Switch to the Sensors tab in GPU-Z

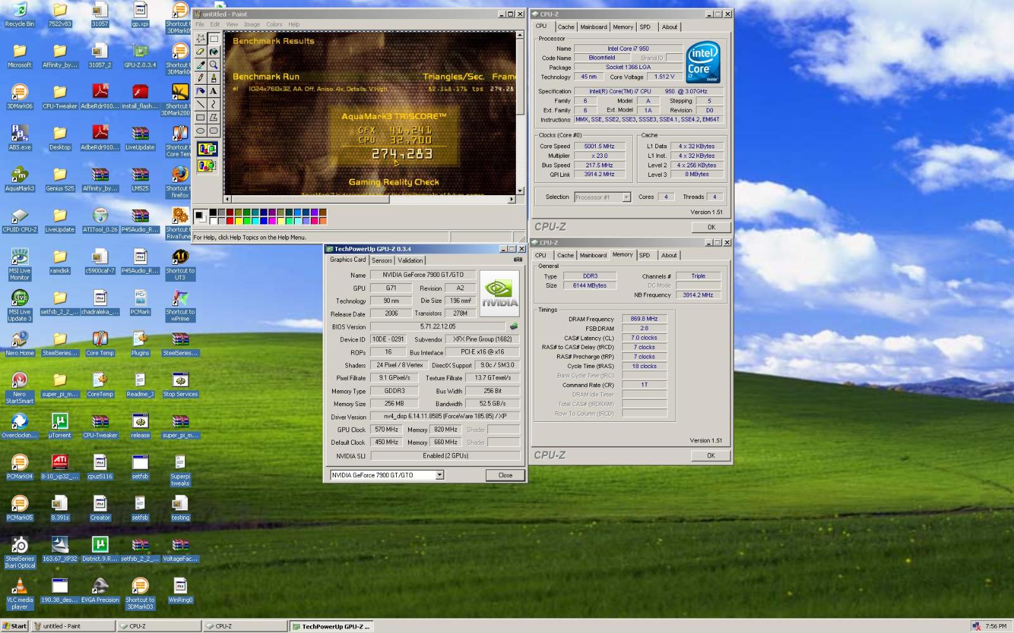[x=382, y=260]
